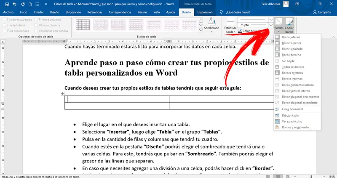Click the Borde diagonal ascendente icon
The width and height of the screenshot is (337, 178).
277,103
